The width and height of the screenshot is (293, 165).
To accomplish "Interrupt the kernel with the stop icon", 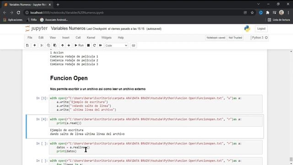I will click(88, 45).
